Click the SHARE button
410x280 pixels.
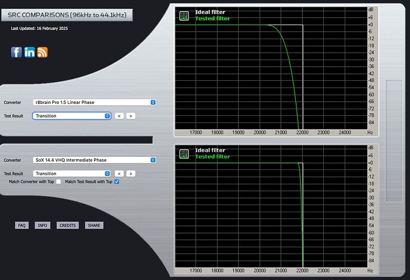(x=94, y=225)
